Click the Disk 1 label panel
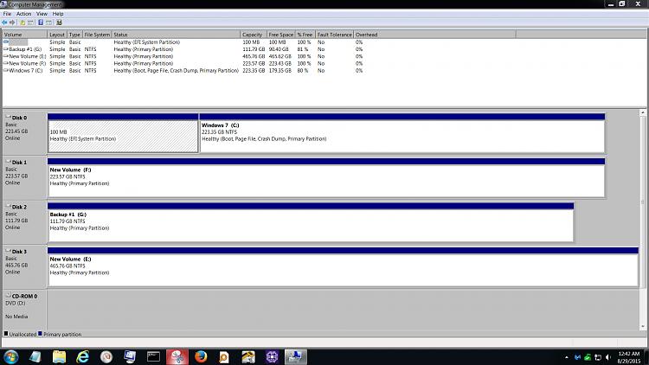The width and height of the screenshot is (649, 365). click(x=25, y=177)
